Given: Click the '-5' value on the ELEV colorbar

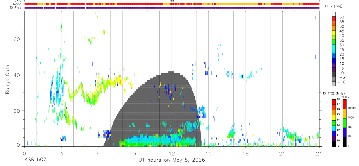Looking at the screenshot, I should click(342, 77).
